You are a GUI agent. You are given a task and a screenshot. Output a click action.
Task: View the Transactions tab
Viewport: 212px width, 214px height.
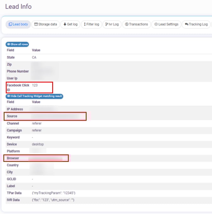(x=136, y=24)
